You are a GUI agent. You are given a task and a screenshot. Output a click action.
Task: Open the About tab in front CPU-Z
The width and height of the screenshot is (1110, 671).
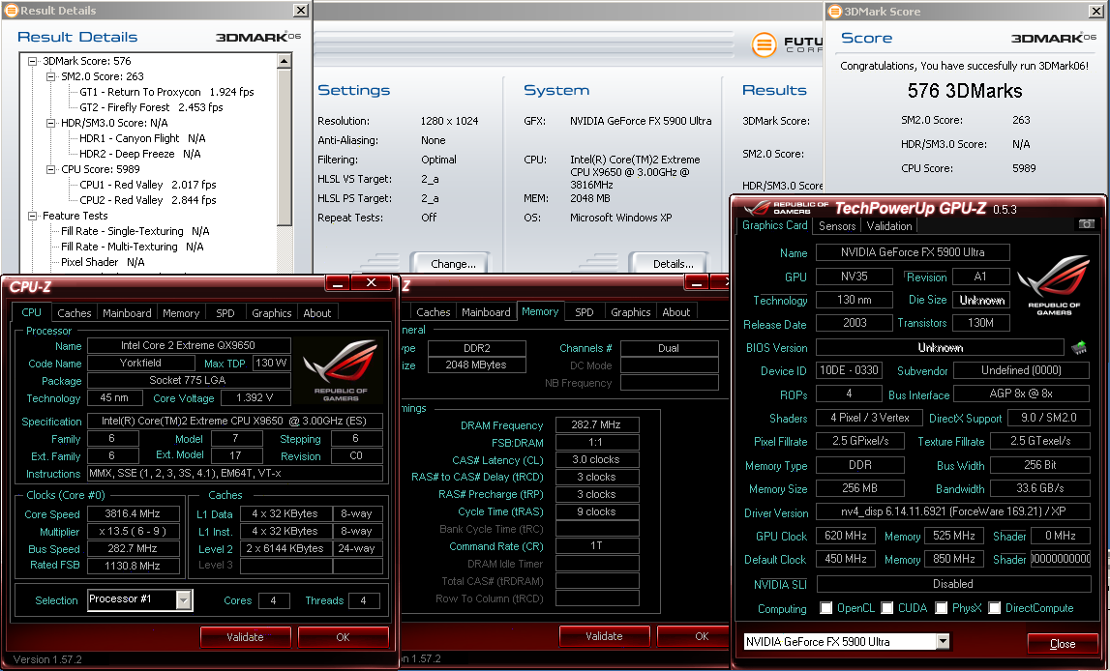point(316,312)
